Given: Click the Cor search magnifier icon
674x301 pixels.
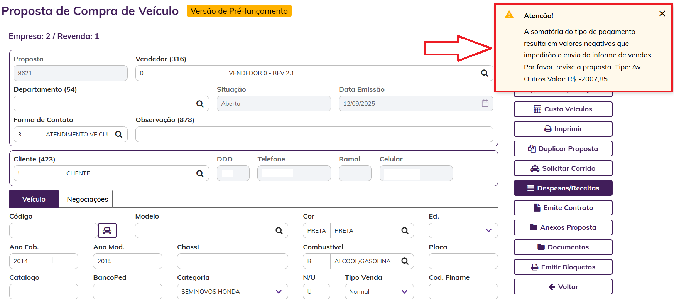Looking at the screenshot, I should pyautogui.click(x=405, y=230).
